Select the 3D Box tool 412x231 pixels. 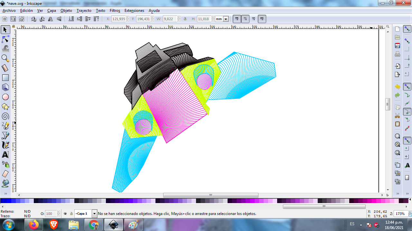[5, 87]
